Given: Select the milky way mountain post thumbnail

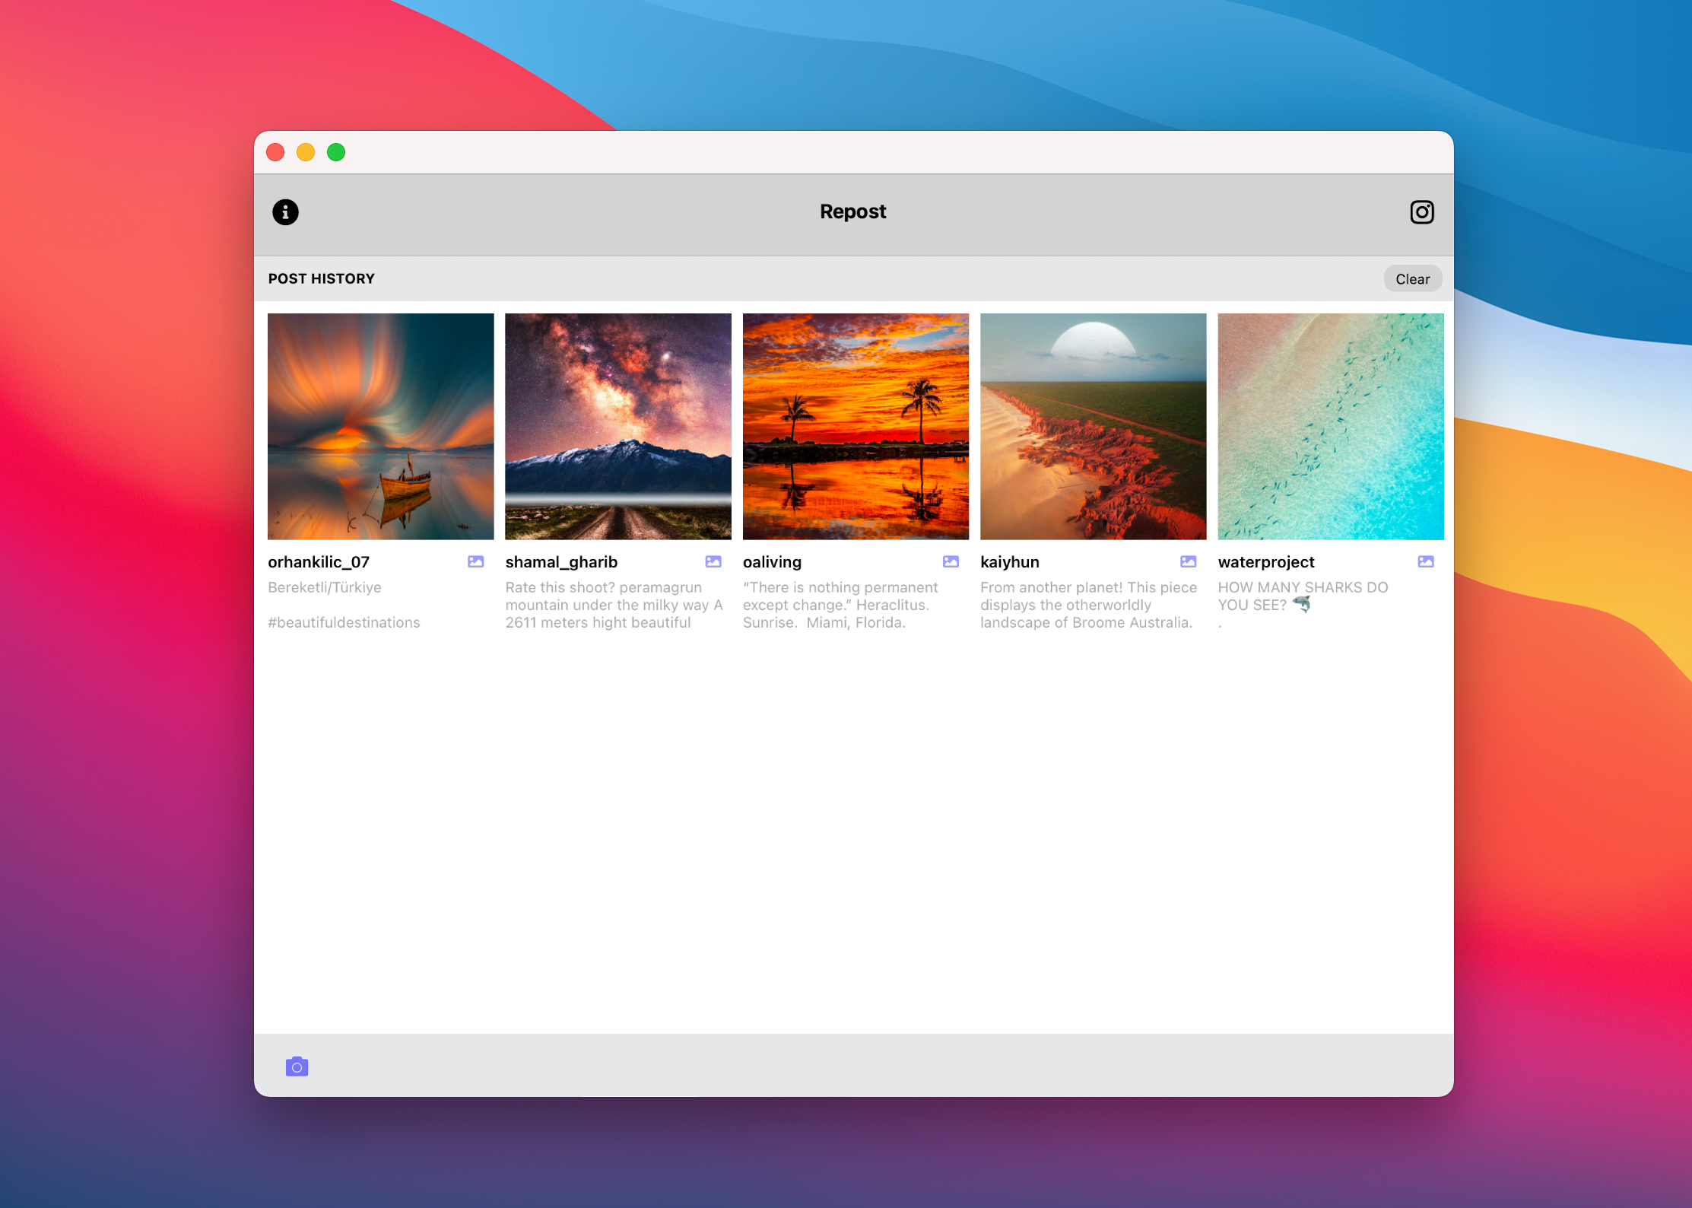Looking at the screenshot, I should pos(617,426).
